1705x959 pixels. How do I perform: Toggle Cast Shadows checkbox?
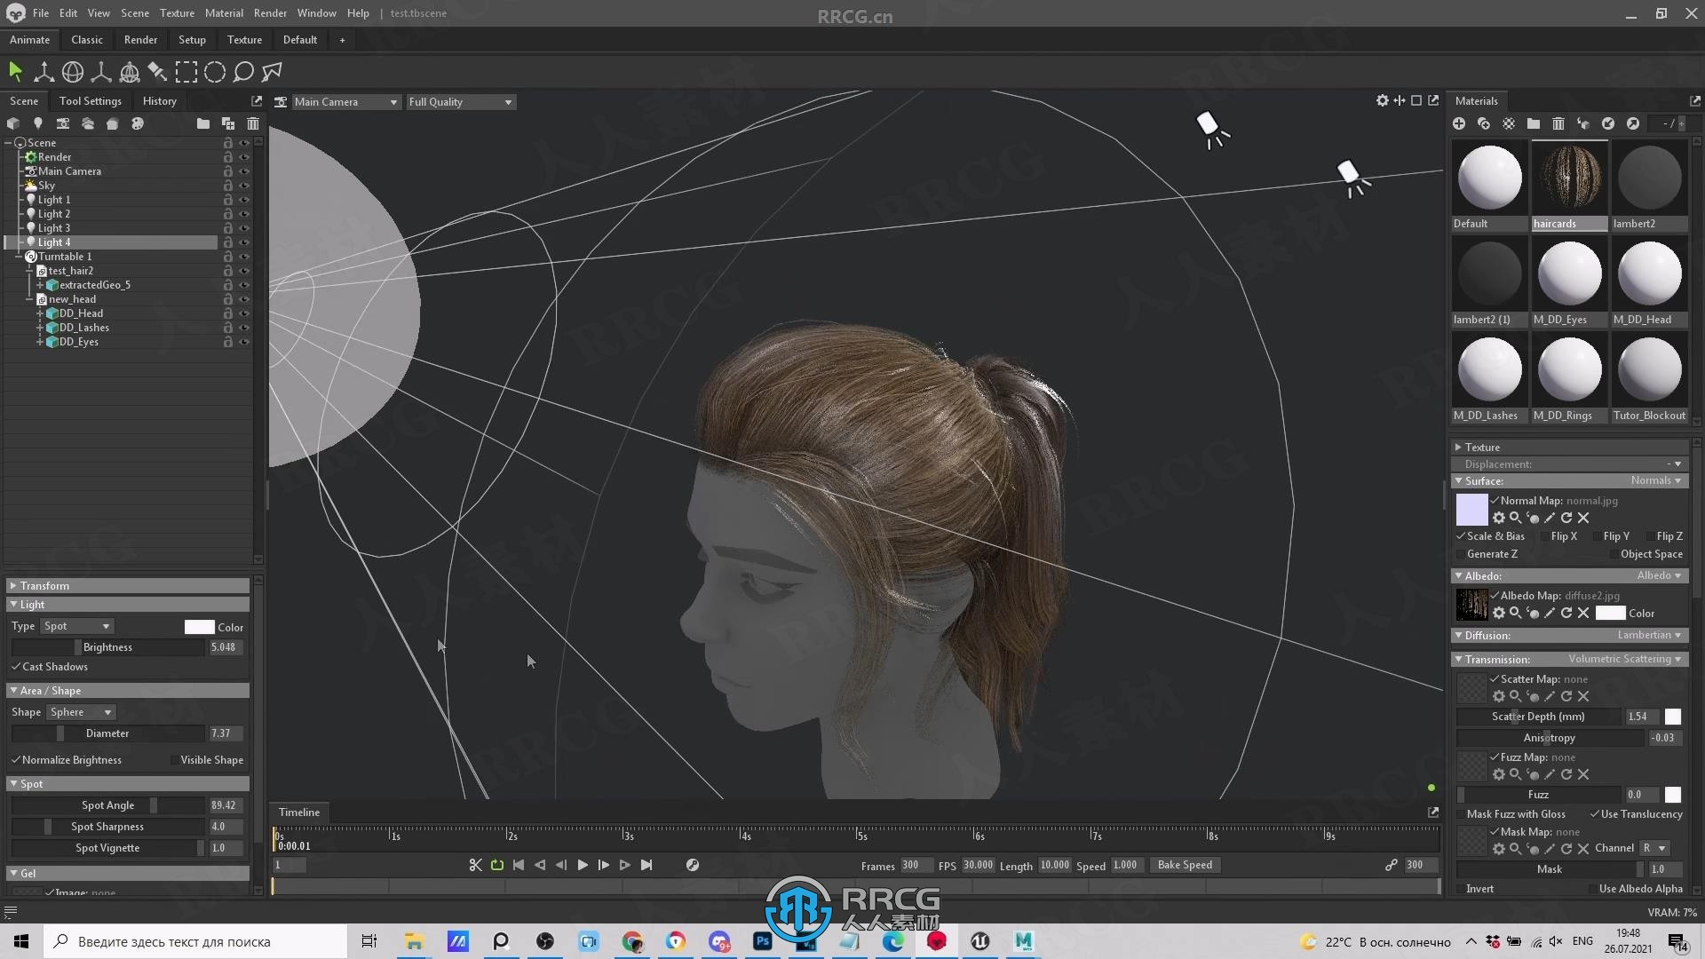point(16,666)
